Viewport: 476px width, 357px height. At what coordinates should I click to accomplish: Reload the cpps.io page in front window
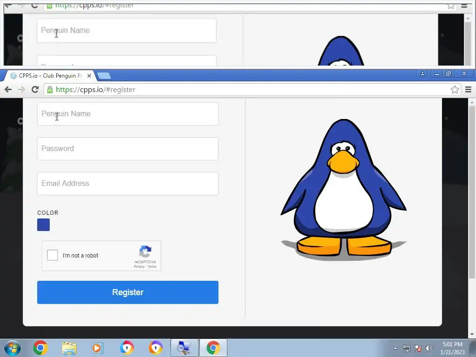(35, 89)
